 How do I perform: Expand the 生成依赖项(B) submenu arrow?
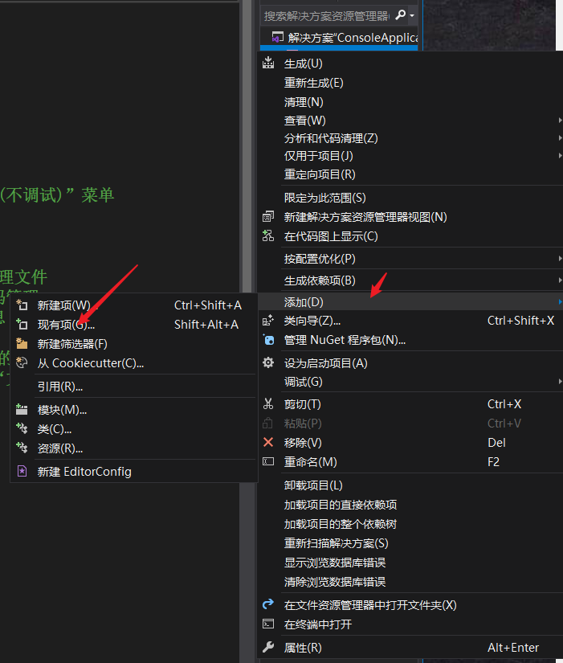(560, 280)
